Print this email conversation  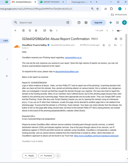point(116,39)
